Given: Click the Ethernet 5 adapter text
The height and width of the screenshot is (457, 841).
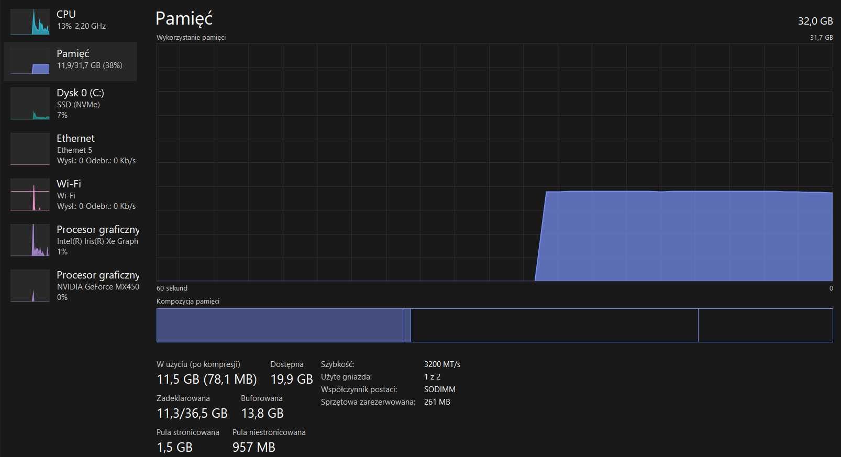Looking at the screenshot, I should pos(74,150).
